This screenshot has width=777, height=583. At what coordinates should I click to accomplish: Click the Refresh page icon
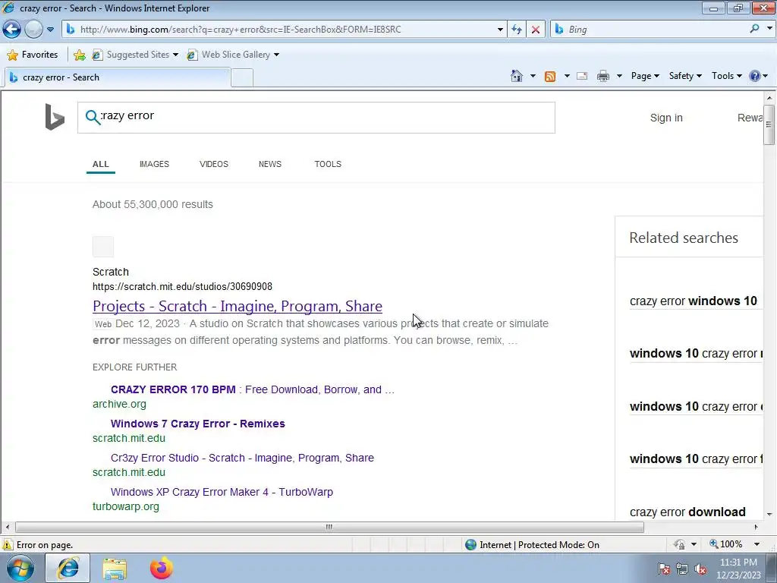[516, 30]
